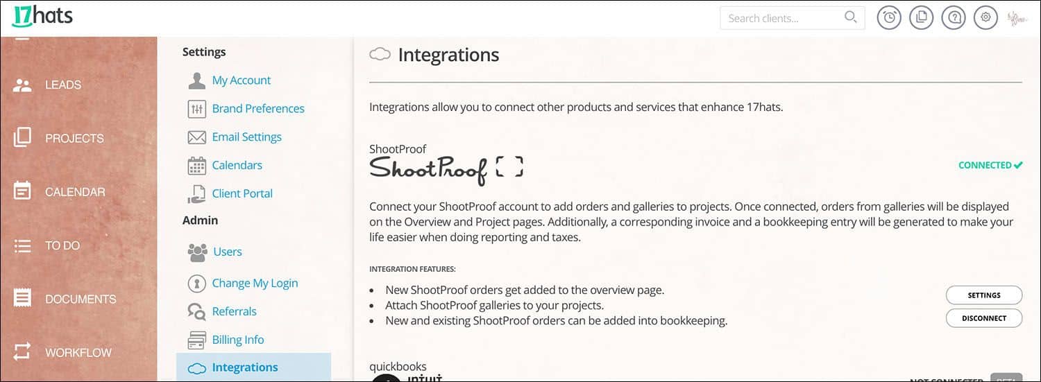Open Documents in the sidebar
The image size is (1041, 382).
[x=80, y=299]
